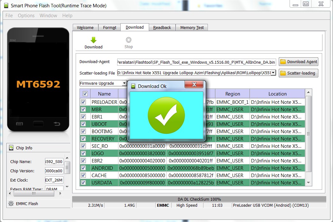Toggle the select-all checkbox in Name column header

coord(85,93)
